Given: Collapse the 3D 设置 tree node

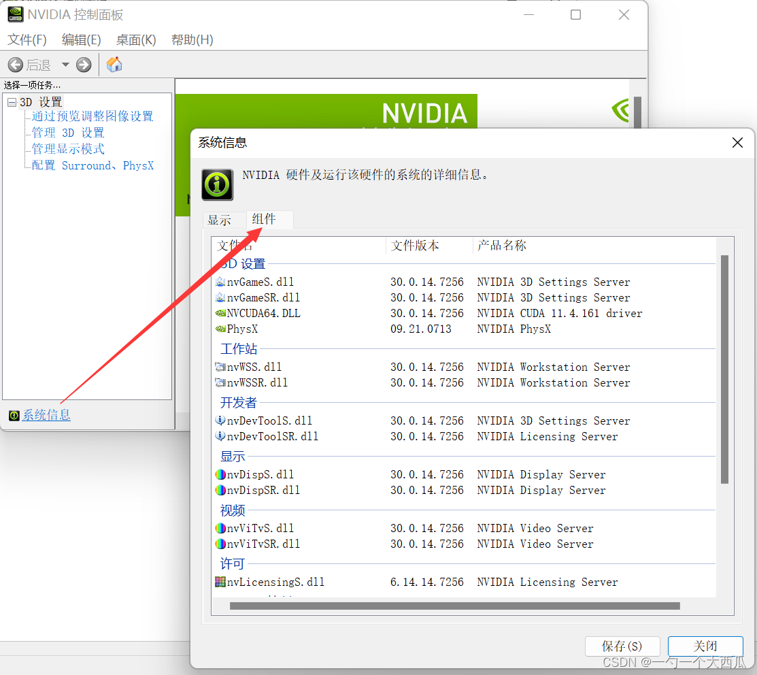Looking at the screenshot, I should coord(12,102).
